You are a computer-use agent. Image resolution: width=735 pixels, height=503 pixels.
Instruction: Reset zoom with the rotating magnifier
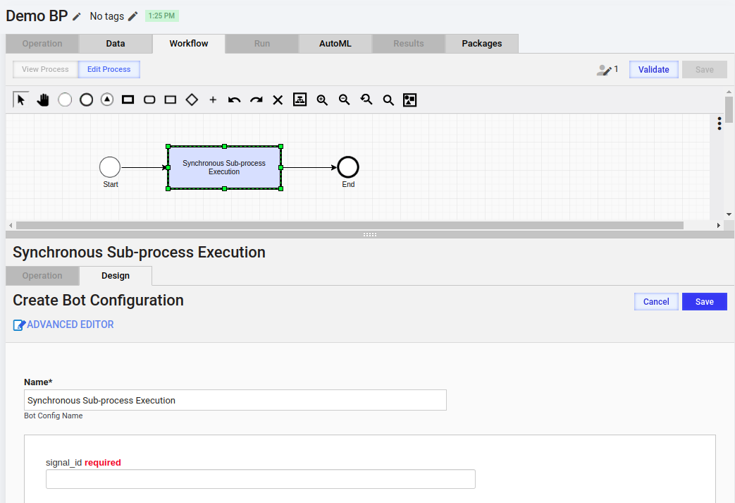pyautogui.click(x=366, y=99)
